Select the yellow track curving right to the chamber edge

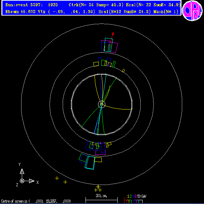tap(118, 108)
